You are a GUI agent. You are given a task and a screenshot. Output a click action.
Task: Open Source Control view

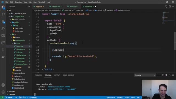[x=3, y=21]
